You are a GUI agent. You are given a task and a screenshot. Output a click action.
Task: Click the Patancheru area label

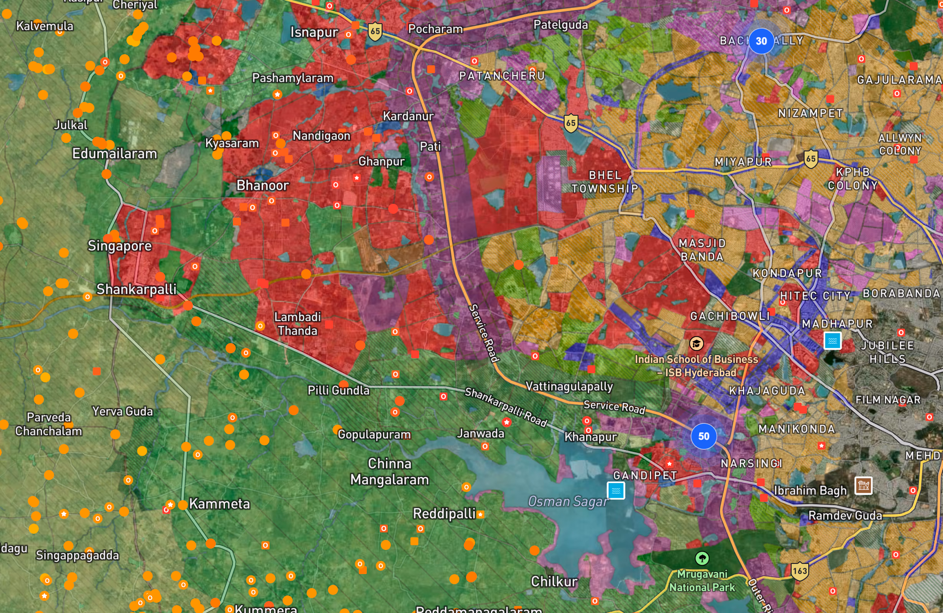point(502,75)
